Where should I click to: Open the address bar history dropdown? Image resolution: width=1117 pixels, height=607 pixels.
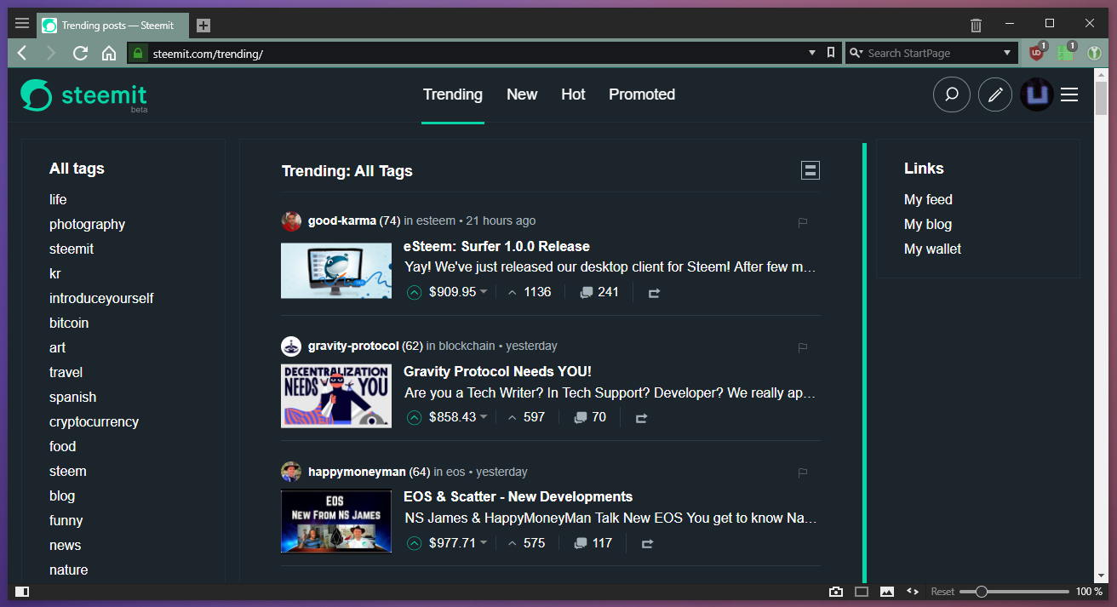tap(812, 53)
